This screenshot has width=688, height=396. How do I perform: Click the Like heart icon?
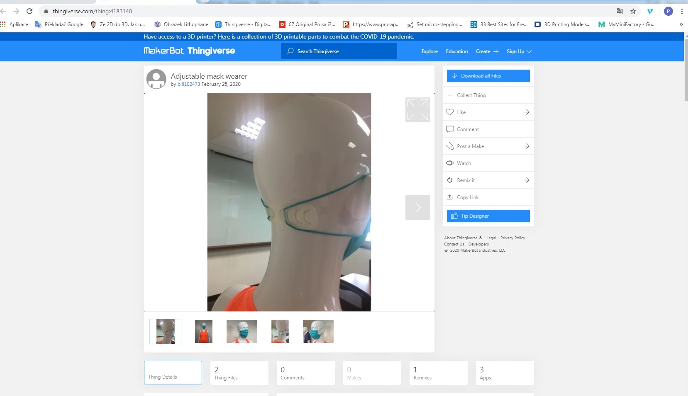[x=450, y=112]
